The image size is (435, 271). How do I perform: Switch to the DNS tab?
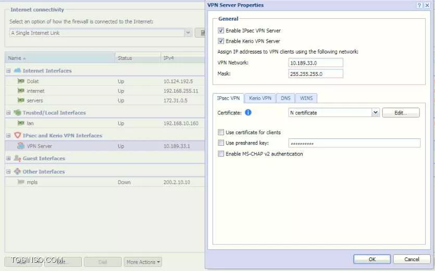coord(285,98)
